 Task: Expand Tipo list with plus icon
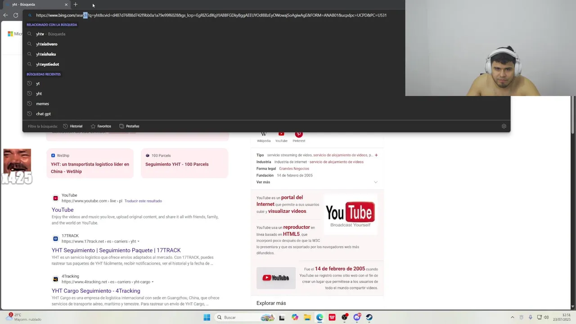[x=376, y=155]
